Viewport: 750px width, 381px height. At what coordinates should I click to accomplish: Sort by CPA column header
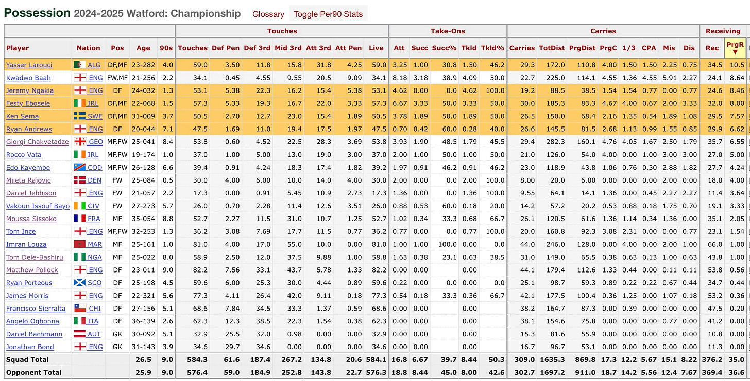649,48
